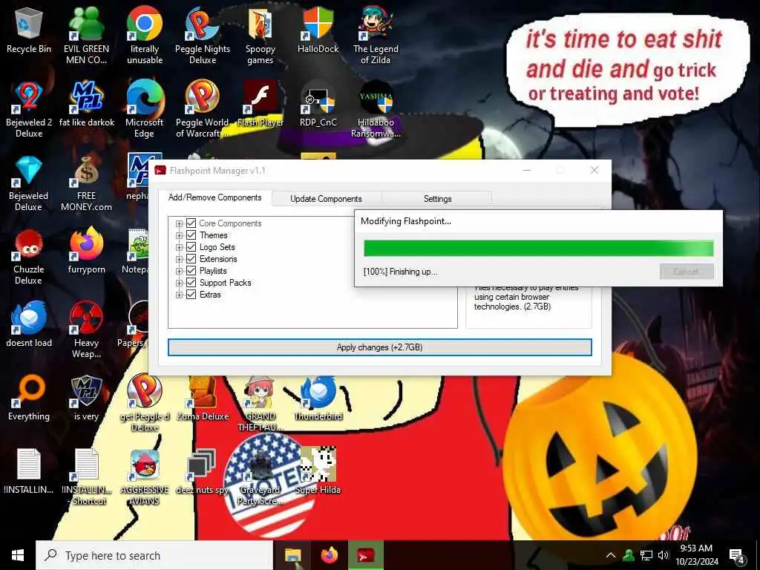Open the Windows Start menu
Screen dimensions: 760x570
coord(18,555)
